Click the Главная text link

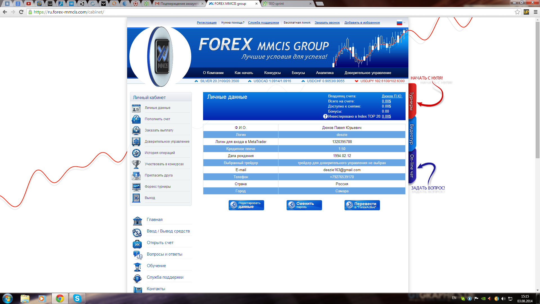[154, 220]
